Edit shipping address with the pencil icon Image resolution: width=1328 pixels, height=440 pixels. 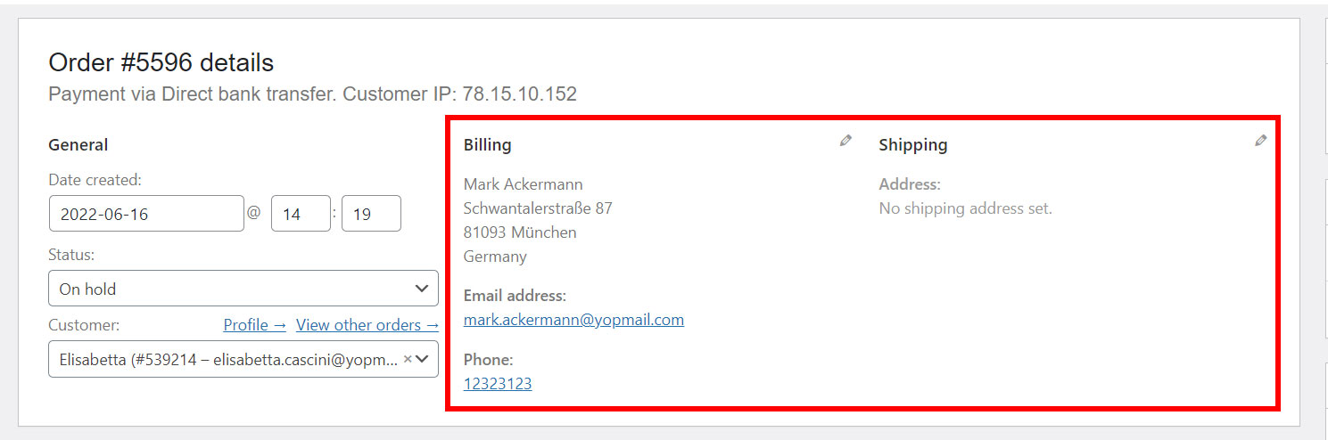(x=1260, y=141)
